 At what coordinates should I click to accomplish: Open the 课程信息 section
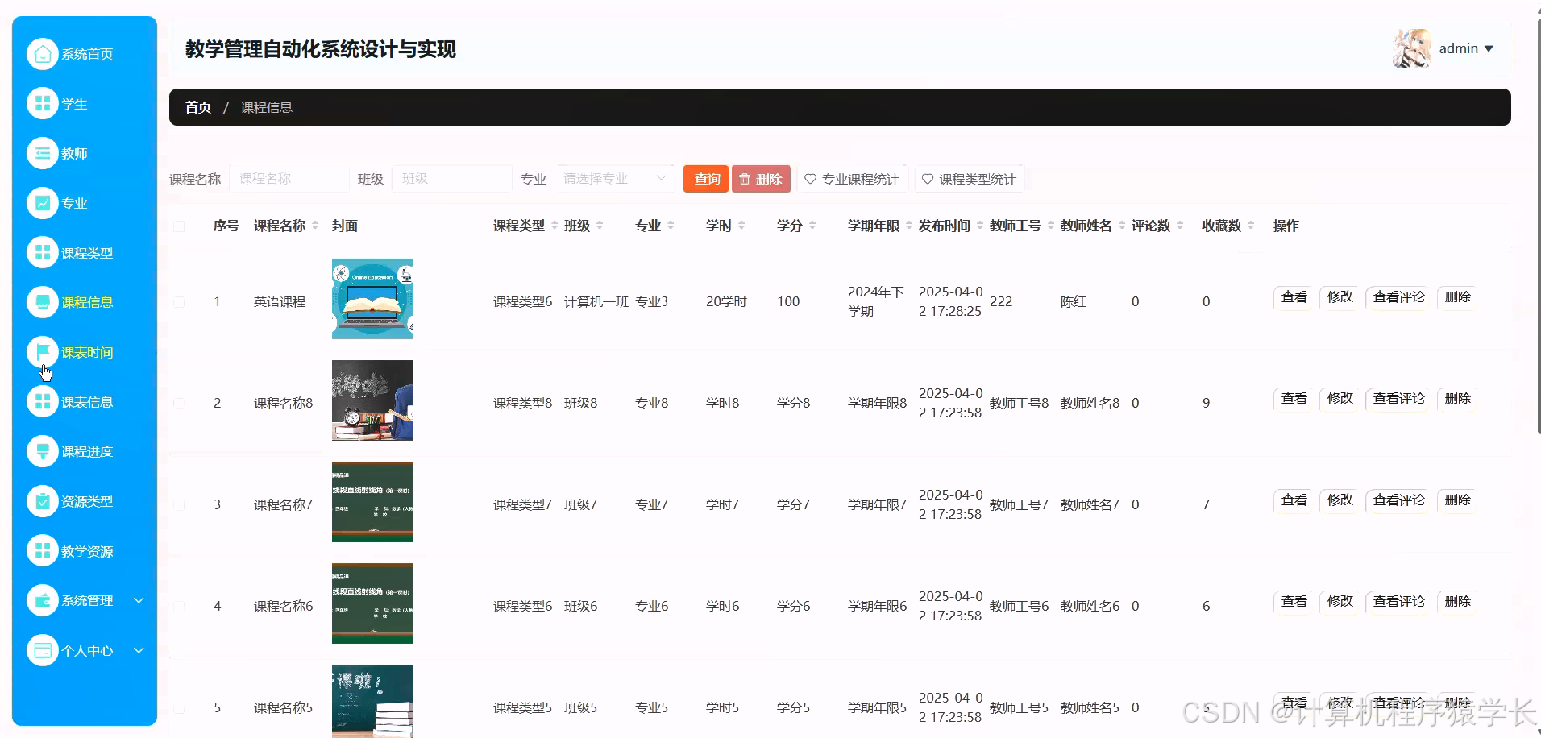pos(86,302)
